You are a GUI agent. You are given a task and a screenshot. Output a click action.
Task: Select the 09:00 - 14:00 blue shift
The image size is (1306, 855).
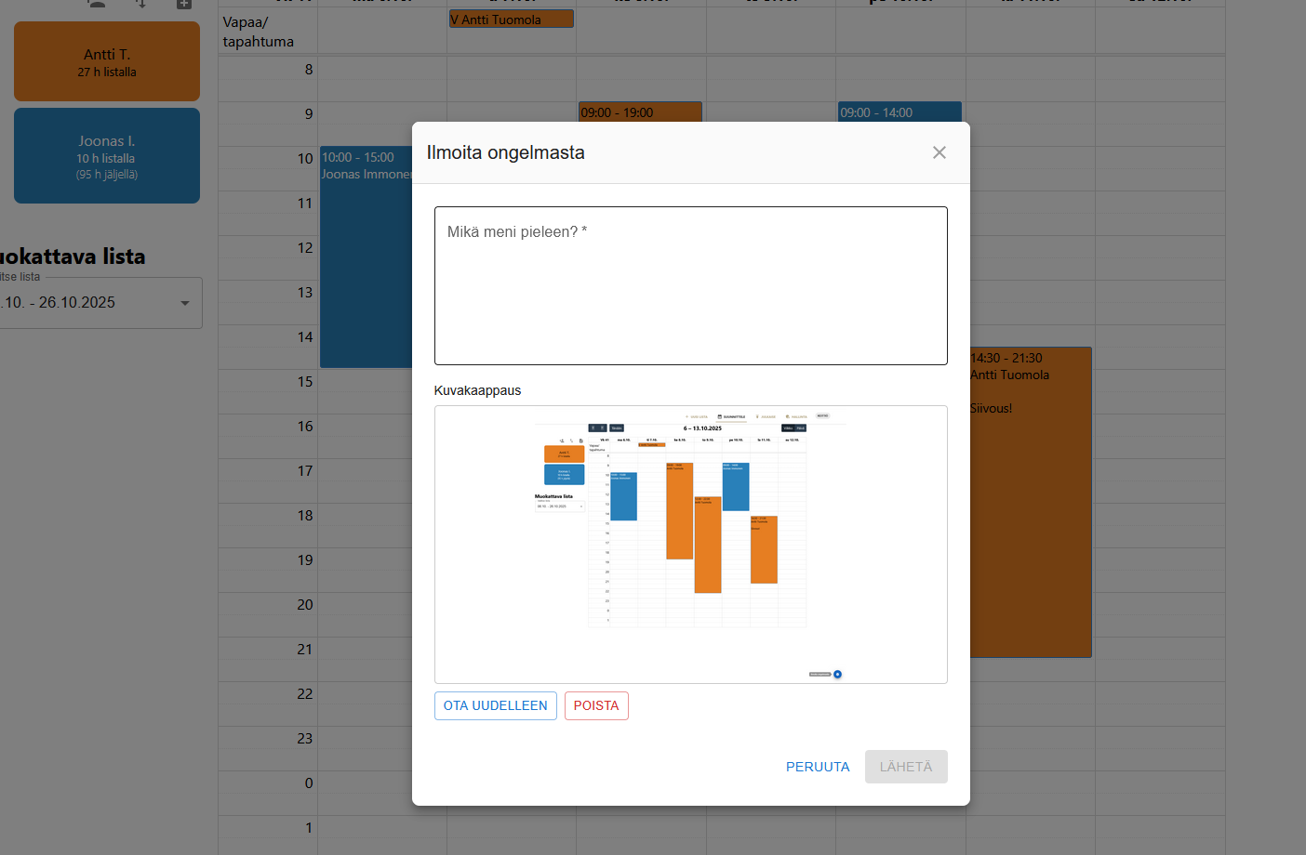(x=899, y=112)
